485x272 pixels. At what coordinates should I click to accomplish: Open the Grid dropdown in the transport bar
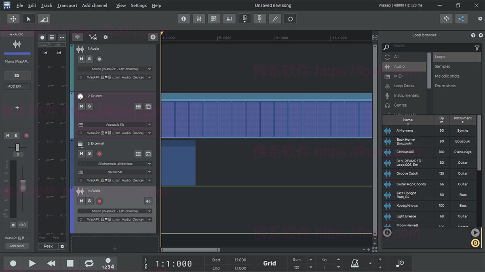pyautogui.click(x=270, y=263)
